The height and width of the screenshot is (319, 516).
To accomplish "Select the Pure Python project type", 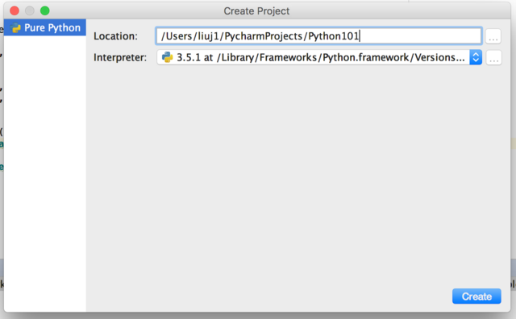I will (45, 27).
